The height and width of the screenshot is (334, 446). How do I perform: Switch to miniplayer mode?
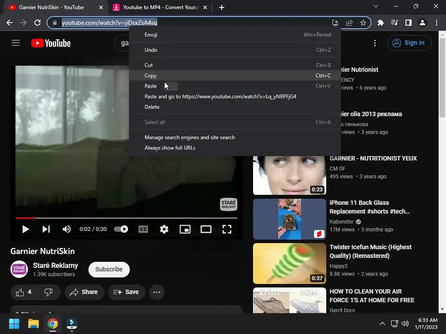tap(185, 229)
